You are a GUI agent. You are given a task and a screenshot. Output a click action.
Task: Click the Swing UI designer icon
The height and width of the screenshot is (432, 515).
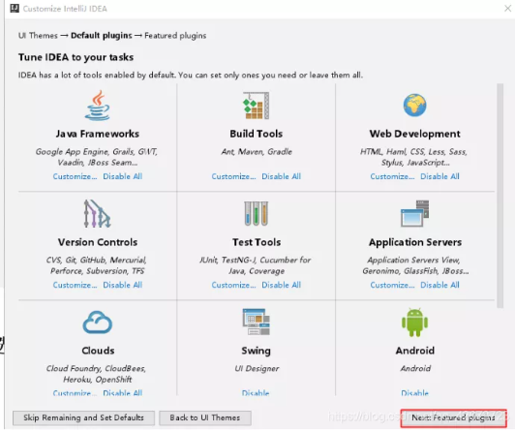point(257,322)
